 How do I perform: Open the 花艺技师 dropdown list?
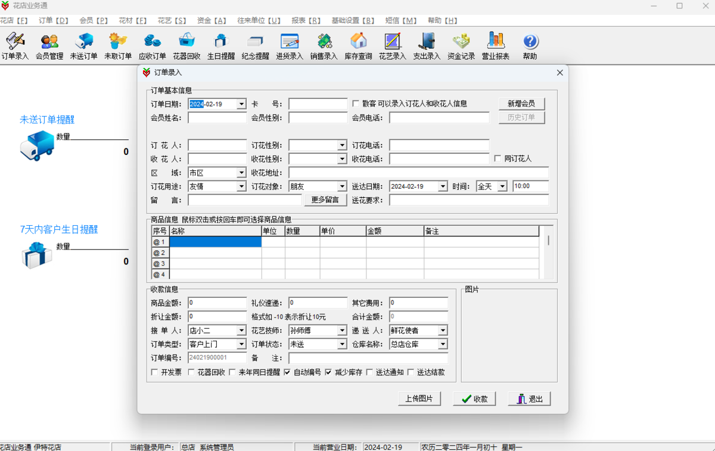point(342,330)
